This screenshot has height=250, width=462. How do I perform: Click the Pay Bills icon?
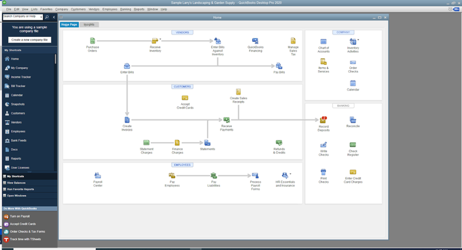(x=278, y=66)
